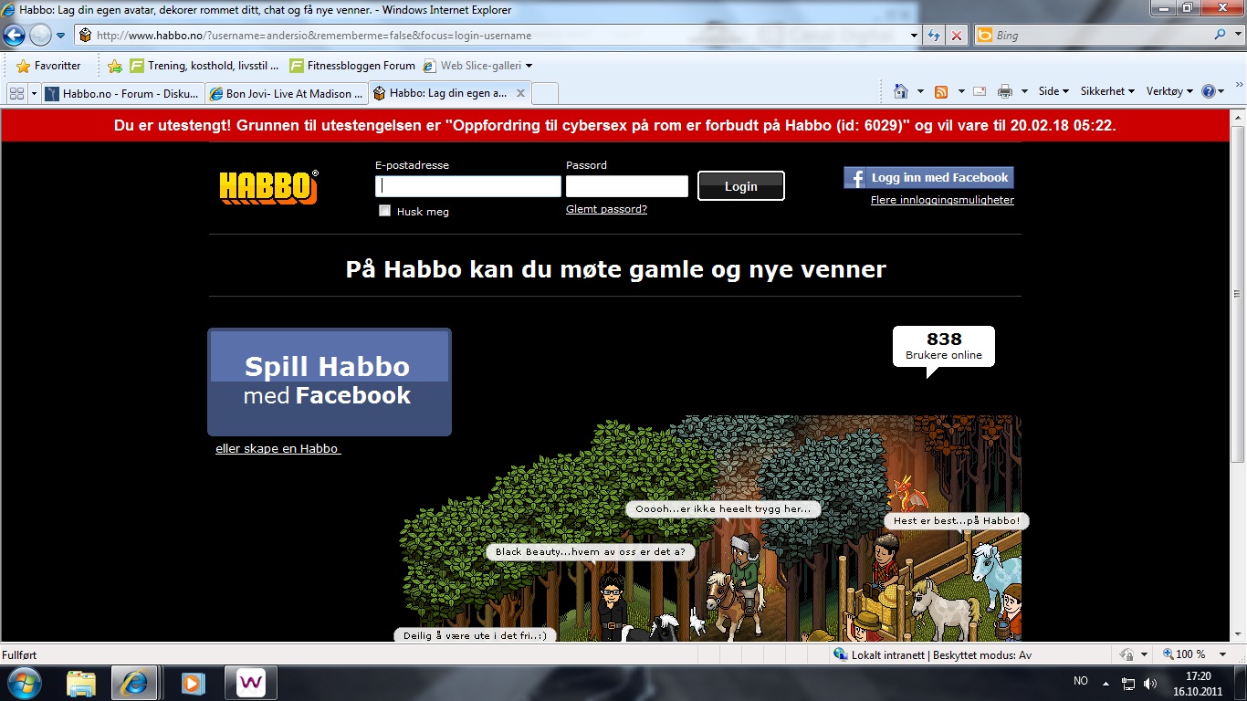Click the Bing search magnifier icon
Image resolution: width=1247 pixels, height=701 pixels.
click(1220, 36)
